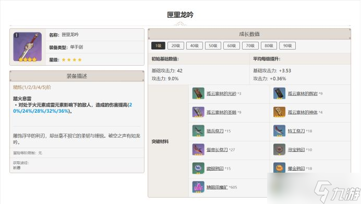Switch to the 40级 level tab
Image resolution: width=361 pixels, height=204 pixels.
(x=194, y=45)
